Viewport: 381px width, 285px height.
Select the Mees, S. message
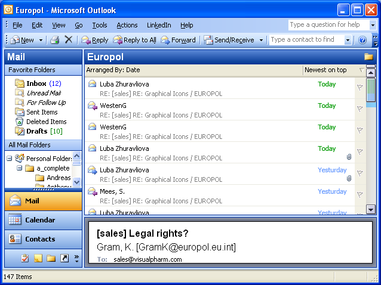pos(220,196)
